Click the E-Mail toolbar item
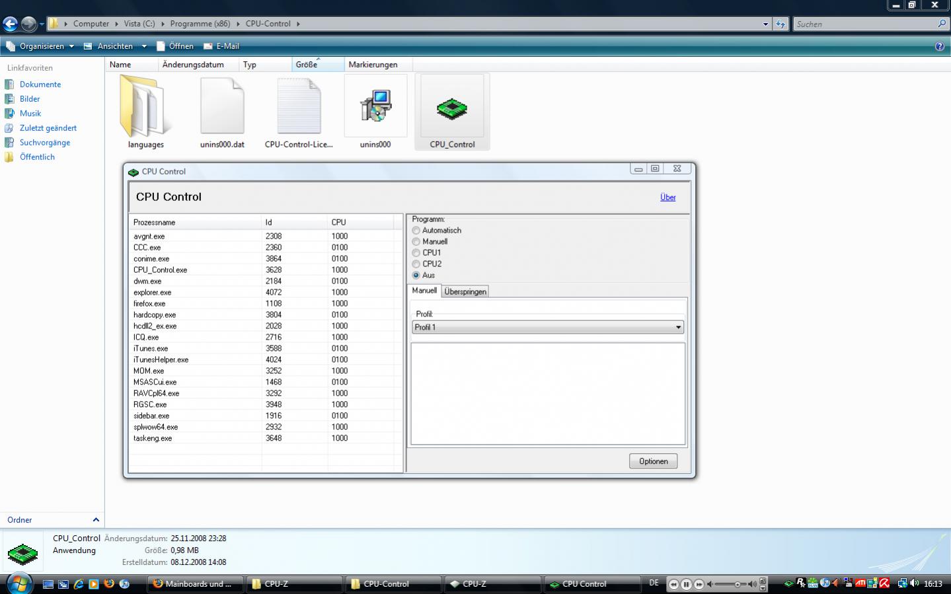 tap(221, 46)
